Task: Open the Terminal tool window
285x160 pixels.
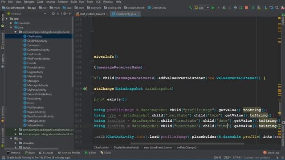Action: [14, 153]
